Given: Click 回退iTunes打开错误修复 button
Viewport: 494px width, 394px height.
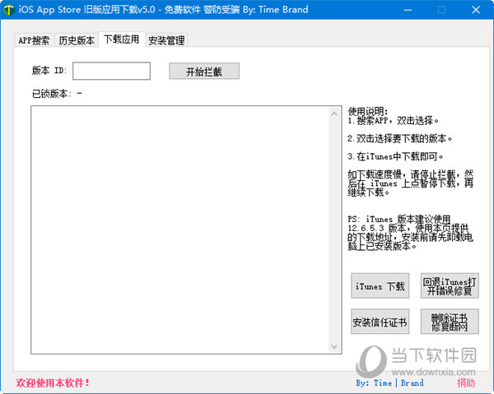Looking at the screenshot, I should [450, 285].
